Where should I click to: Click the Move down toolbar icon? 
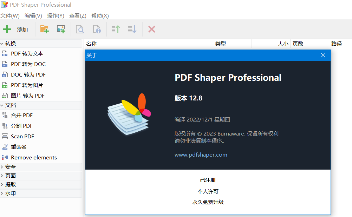click(132, 29)
